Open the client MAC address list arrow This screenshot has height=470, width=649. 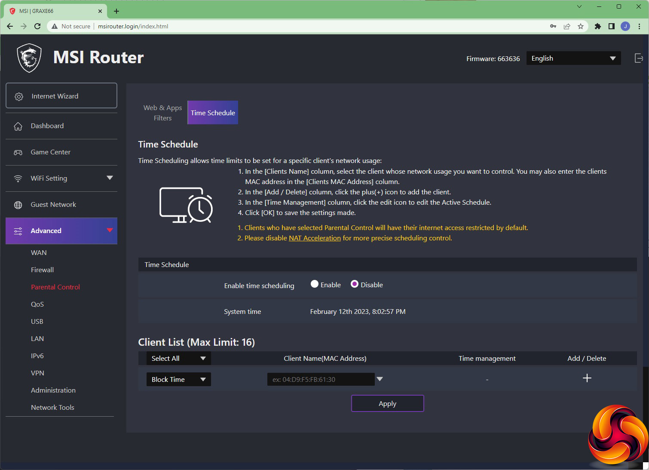[x=380, y=379]
